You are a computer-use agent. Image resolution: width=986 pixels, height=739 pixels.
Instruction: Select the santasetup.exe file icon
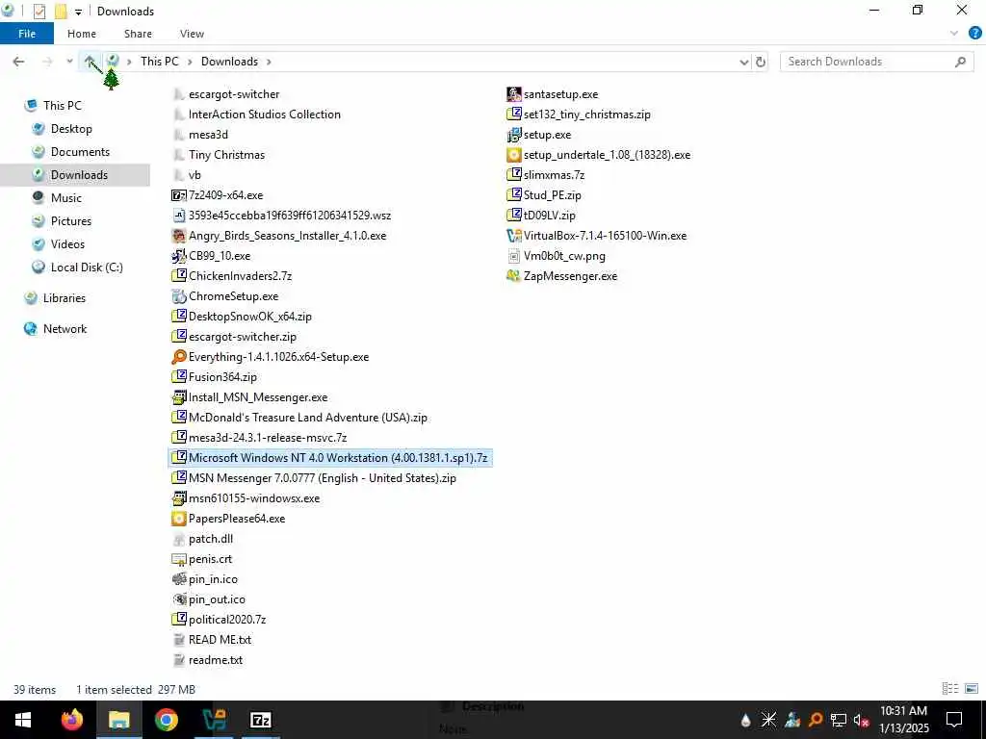pos(514,94)
